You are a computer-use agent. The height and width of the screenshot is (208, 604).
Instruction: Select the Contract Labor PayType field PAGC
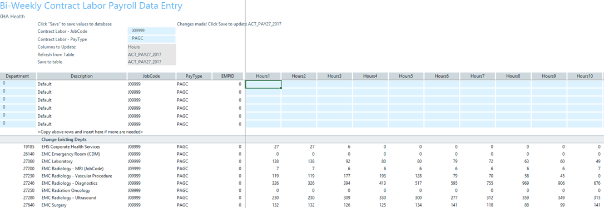tap(151, 39)
